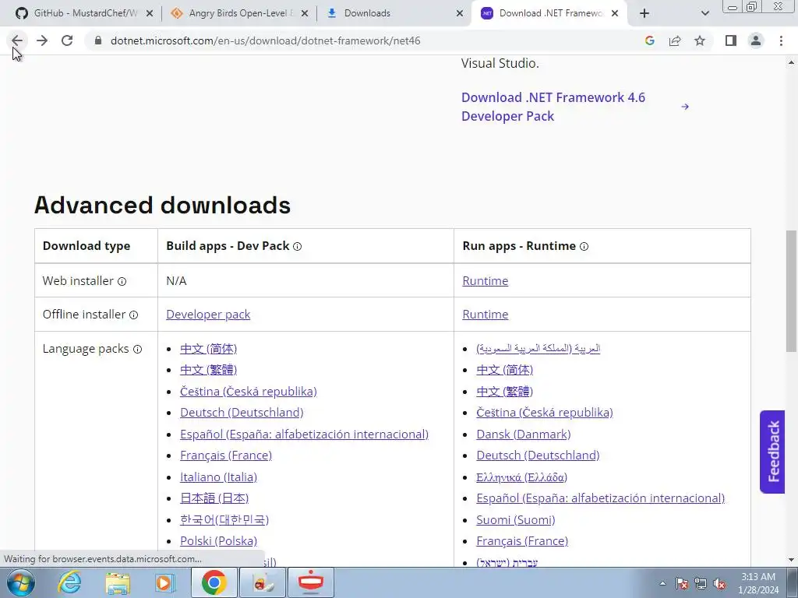Click arrow beside Developer Pack download link
798x598 pixels.
click(x=685, y=106)
